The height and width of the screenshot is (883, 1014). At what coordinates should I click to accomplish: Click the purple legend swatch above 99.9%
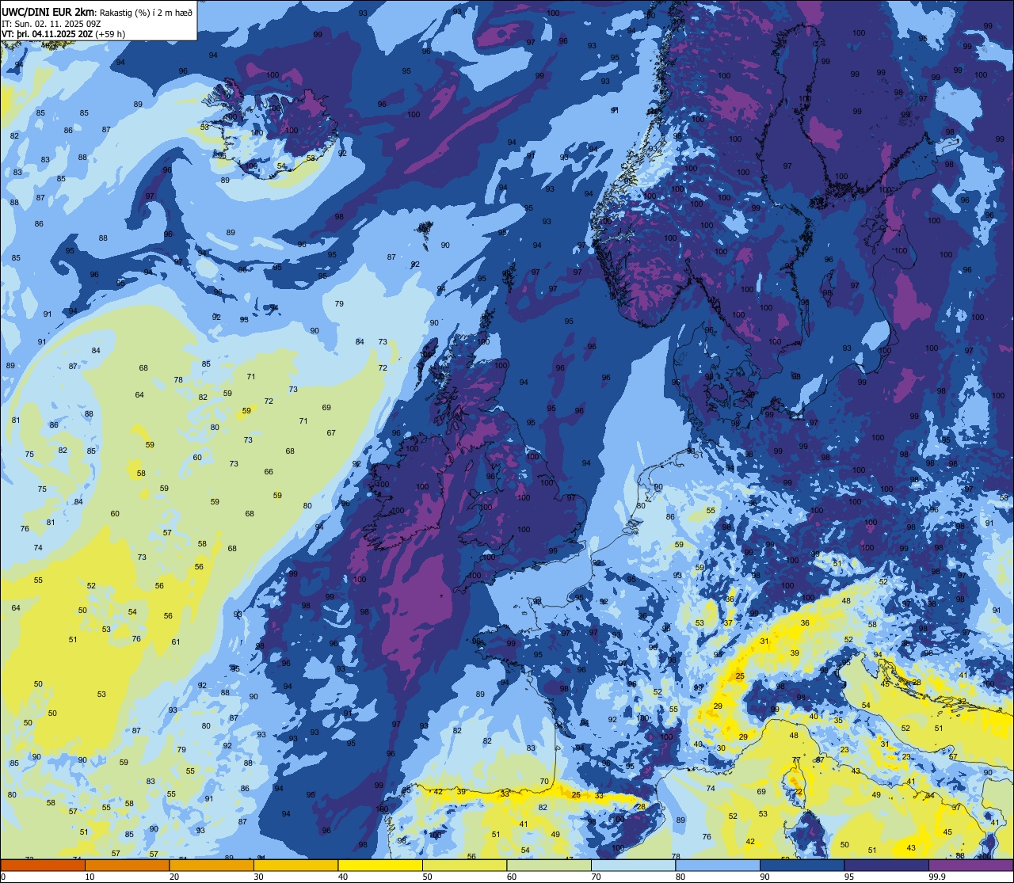coord(971,866)
